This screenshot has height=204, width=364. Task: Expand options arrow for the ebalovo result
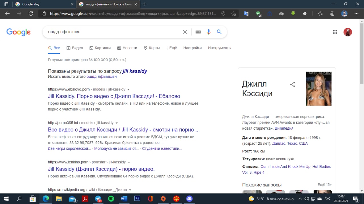pos(129,89)
